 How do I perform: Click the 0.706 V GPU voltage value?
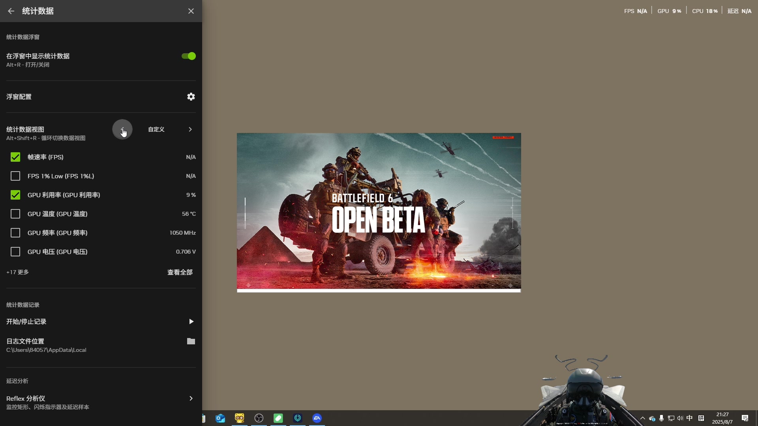click(186, 252)
